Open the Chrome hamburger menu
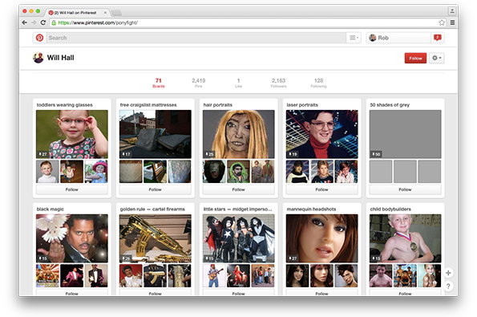The height and width of the screenshot is (317, 477). (452, 22)
